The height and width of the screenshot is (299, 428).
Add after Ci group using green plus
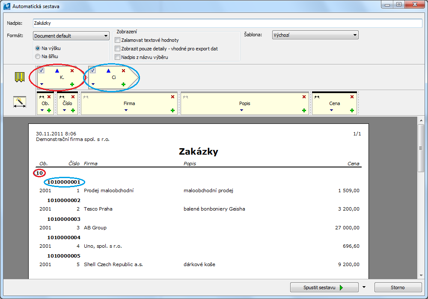click(123, 85)
